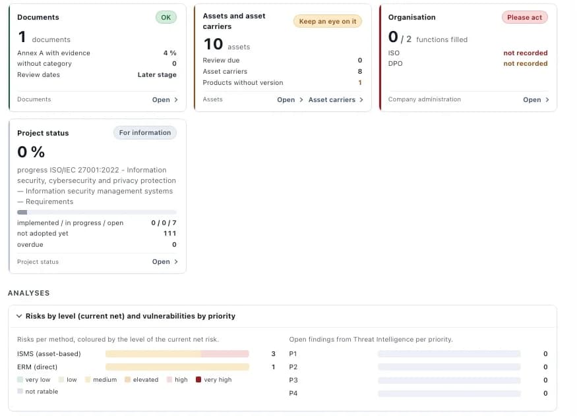Click the Review due row label
The width and height of the screenshot is (579, 416).
(221, 61)
